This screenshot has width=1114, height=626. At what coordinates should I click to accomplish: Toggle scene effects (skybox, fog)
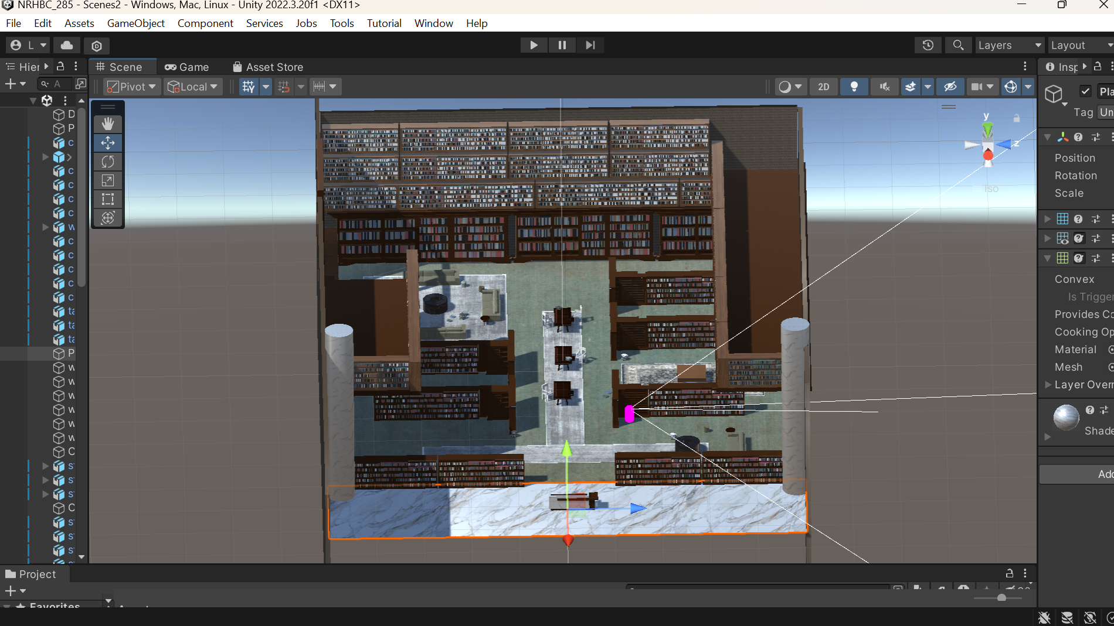click(x=910, y=87)
